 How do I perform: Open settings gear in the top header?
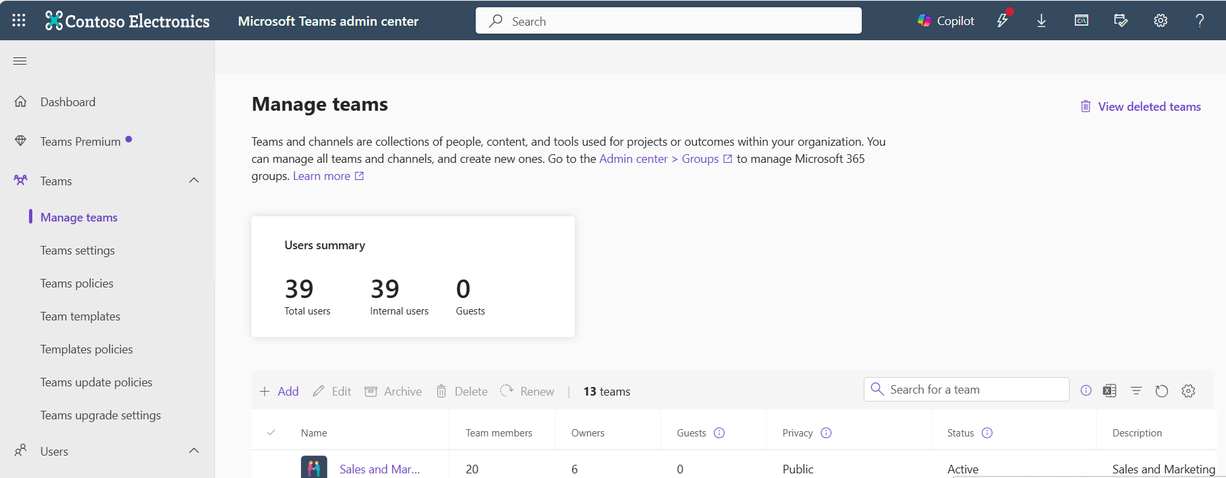(1161, 21)
